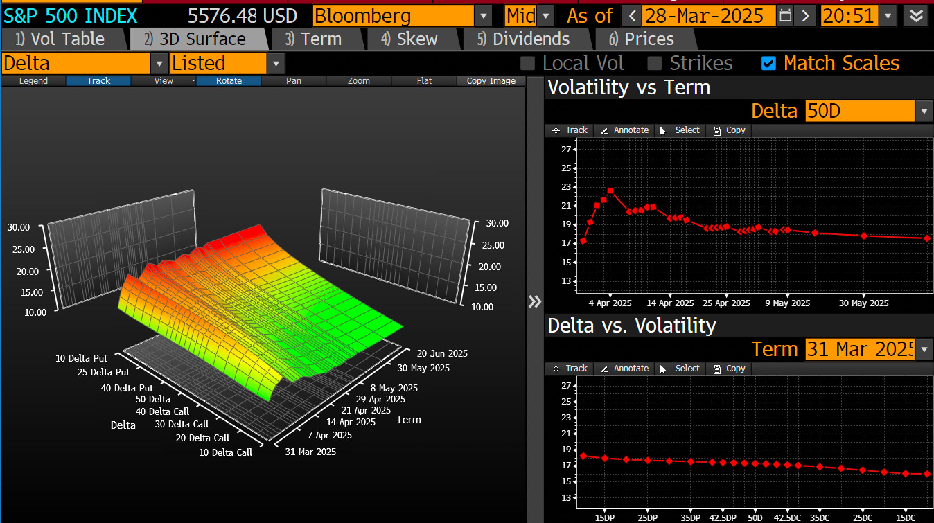Click Copy in Delta vs. Volatility chart
Viewport: 934px width, 523px height.
pyautogui.click(x=729, y=368)
